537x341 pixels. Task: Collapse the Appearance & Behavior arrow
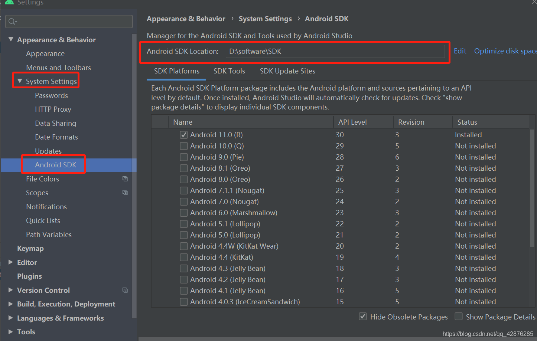point(11,39)
